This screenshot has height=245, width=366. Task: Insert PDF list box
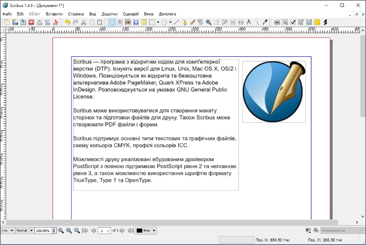click(x=309, y=22)
